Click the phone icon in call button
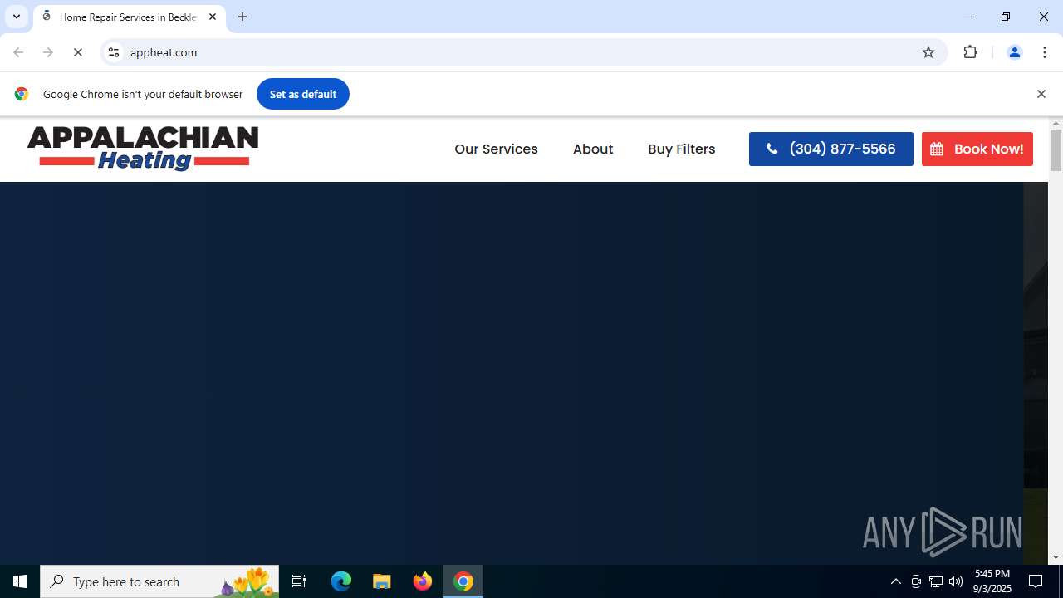The width and height of the screenshot is (1063, 598). click(772, 149)
